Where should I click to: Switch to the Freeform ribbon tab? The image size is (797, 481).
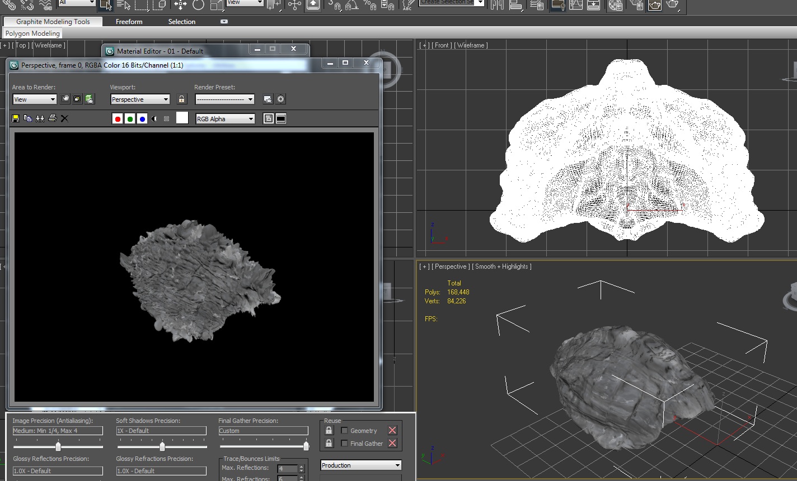pos(129,22)
